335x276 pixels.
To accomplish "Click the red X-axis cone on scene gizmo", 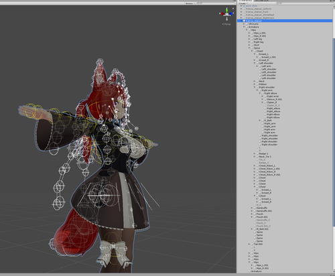I will pyautogui.click(x=222, y=14).
